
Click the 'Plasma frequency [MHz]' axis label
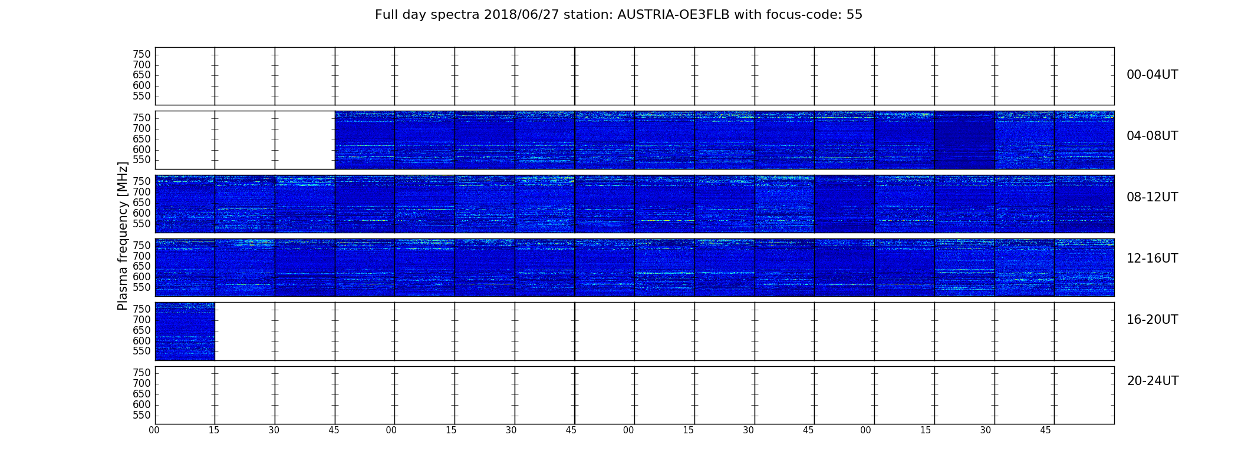(x=123, y=235)
